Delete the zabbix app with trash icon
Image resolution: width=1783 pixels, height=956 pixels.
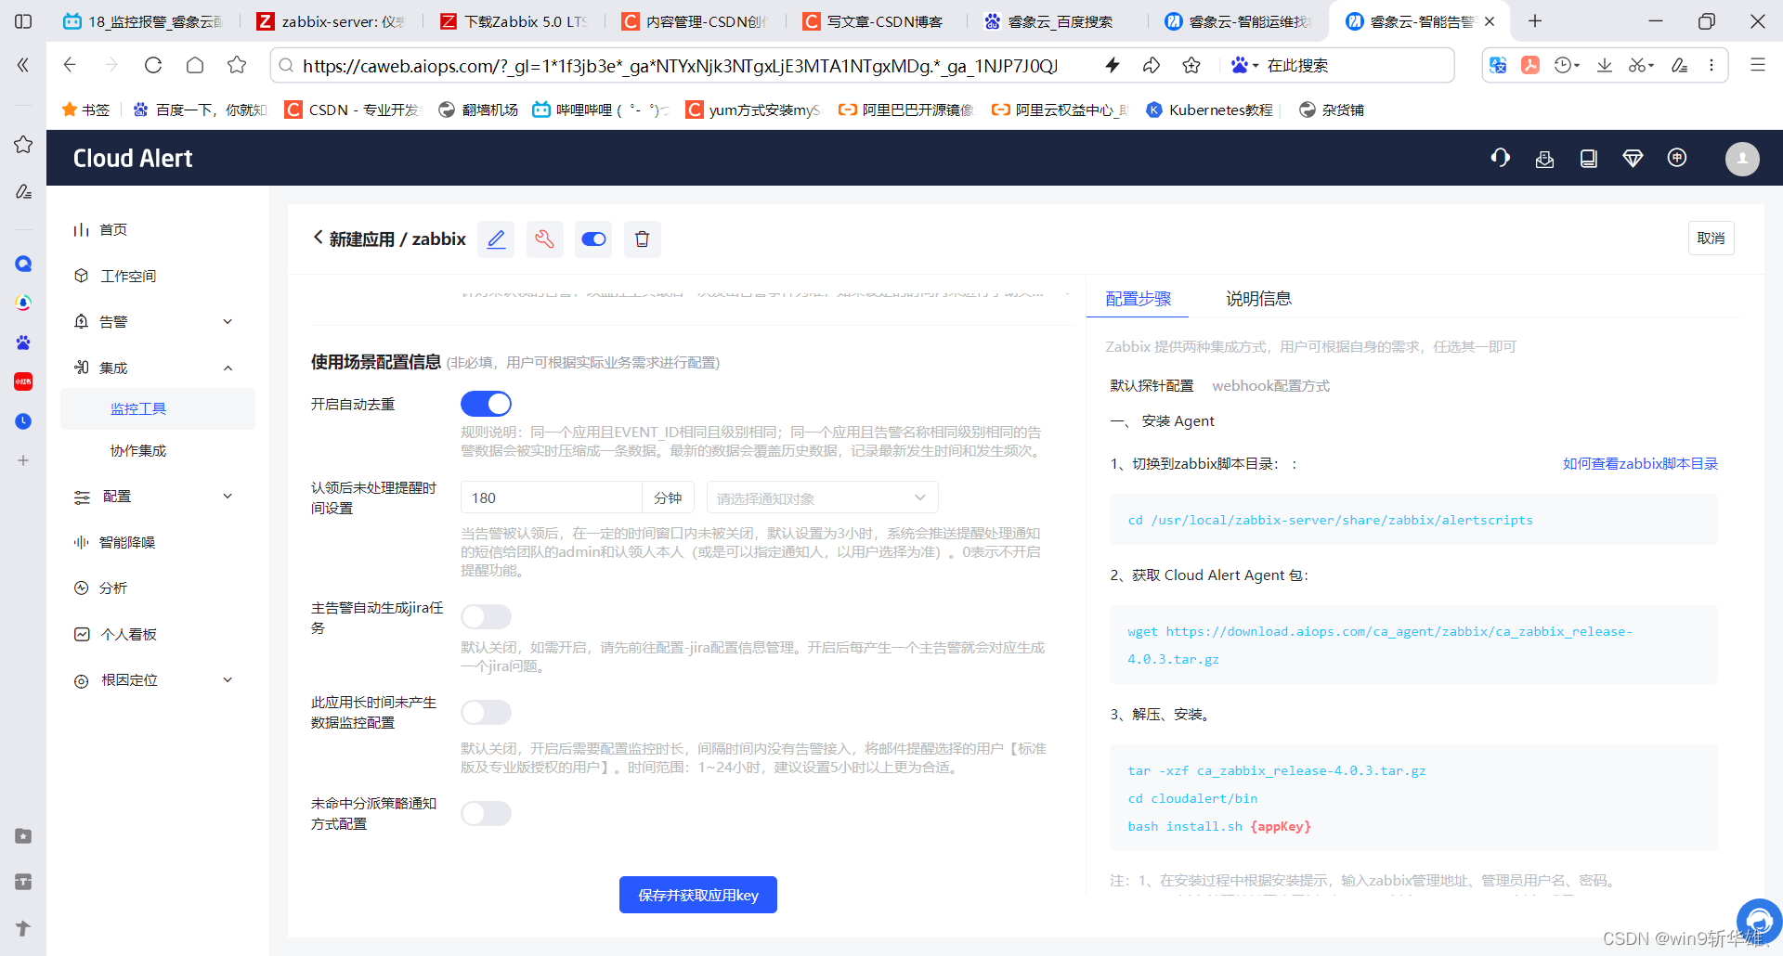pyautogui.click(x=642, y=239)
